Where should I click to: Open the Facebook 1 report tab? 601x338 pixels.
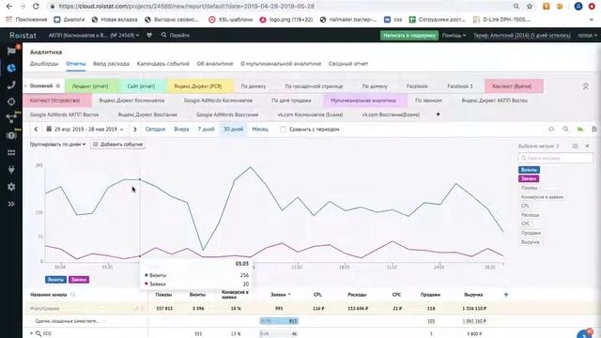pos(460,86)
